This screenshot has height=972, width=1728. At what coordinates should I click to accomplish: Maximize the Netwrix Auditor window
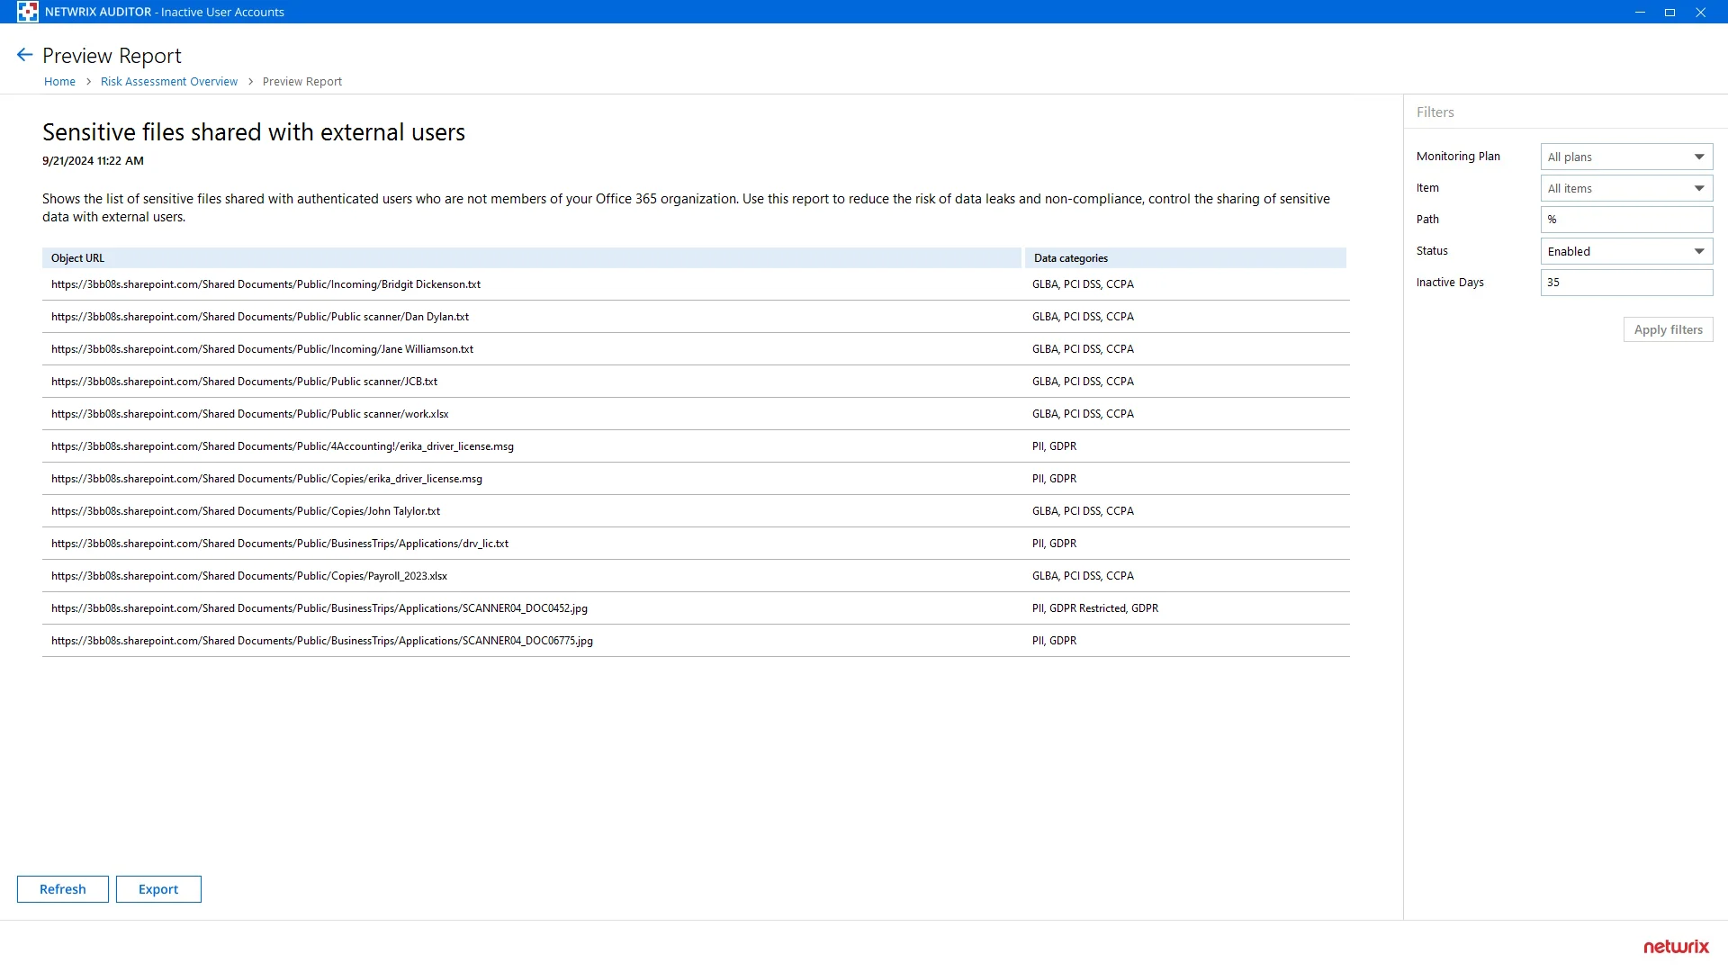click(1669, 12)
